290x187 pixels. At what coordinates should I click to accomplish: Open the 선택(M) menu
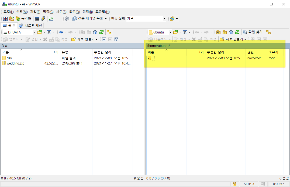point(22,12)
